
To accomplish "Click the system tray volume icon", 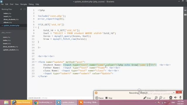I will click(x=165, y=102).
